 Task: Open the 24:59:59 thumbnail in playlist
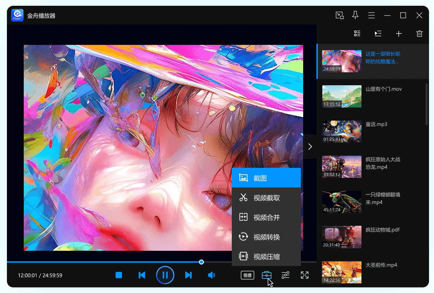coord(342,61)
